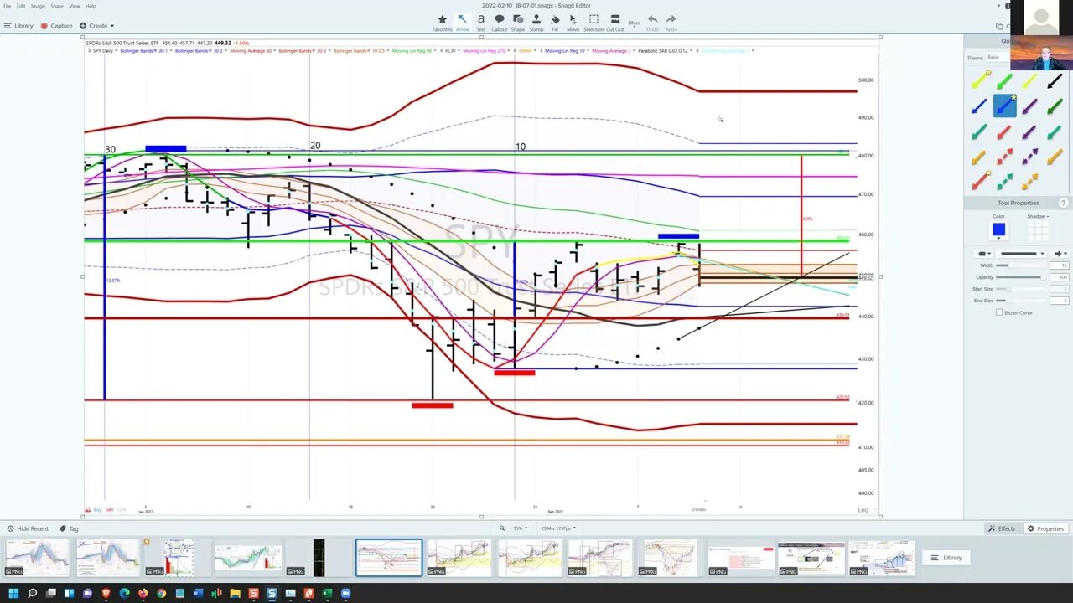Choose the dark green arrow quick style
The width and height of the screenshot is (1073, 603).
pyautogui.click(x=1055, y=106)
